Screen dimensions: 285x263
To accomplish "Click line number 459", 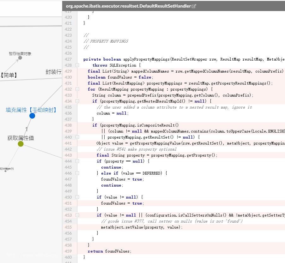I will coord(68,251).
